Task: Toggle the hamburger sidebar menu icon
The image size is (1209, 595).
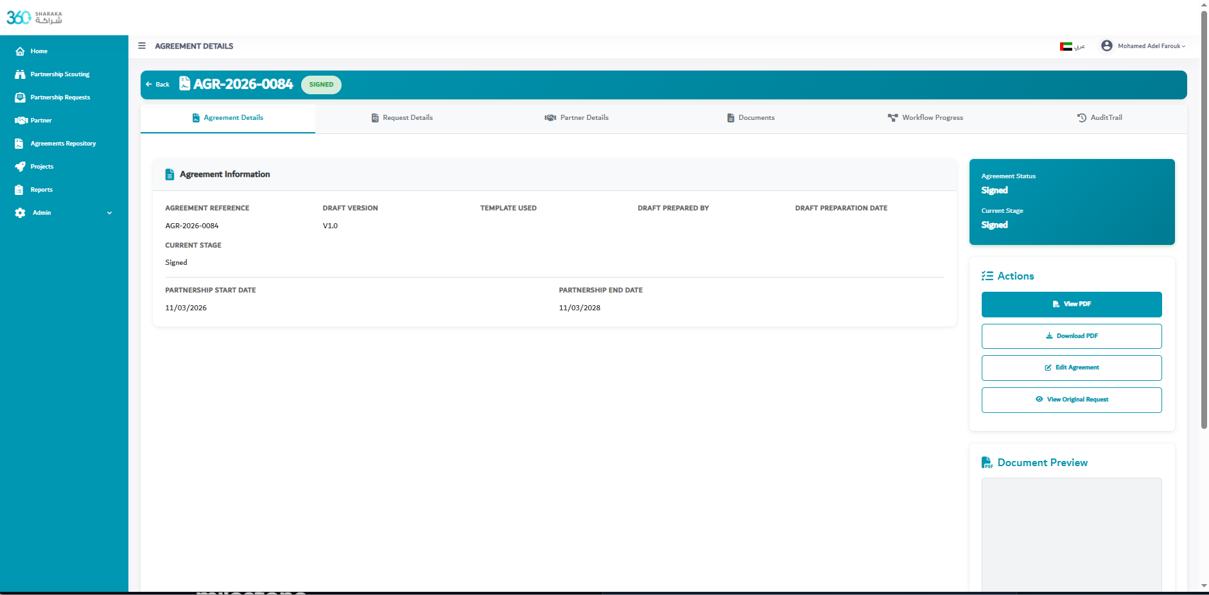Action: pos(142,46)
